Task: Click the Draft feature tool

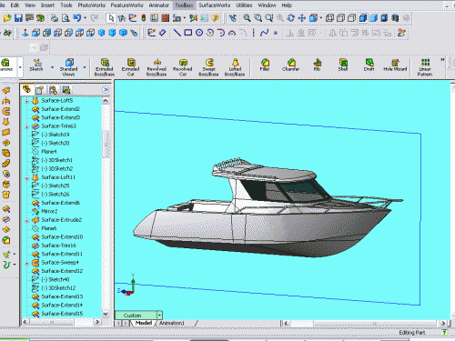Action: click(x=369, y=65)
